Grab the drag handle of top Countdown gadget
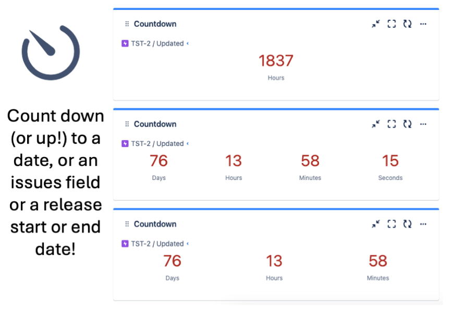Image resolution: width=452 pixels, height=313 pixels. click(x=127, y=24)
